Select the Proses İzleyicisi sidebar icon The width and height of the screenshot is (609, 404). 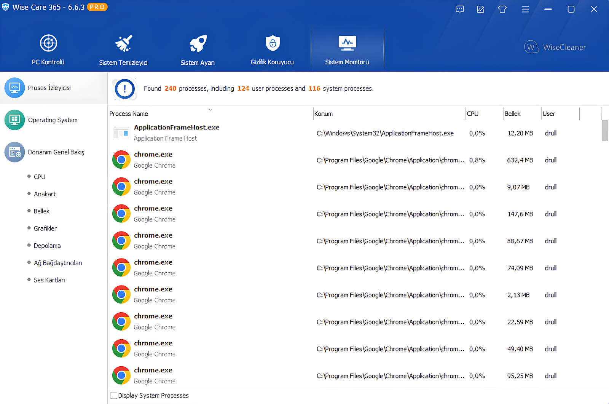coord(14,88)
